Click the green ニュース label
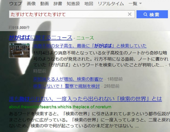 pos(85,38)
